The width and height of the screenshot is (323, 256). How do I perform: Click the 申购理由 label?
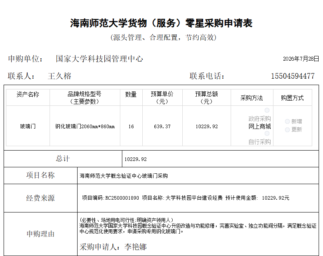click(x=40, y=234)
